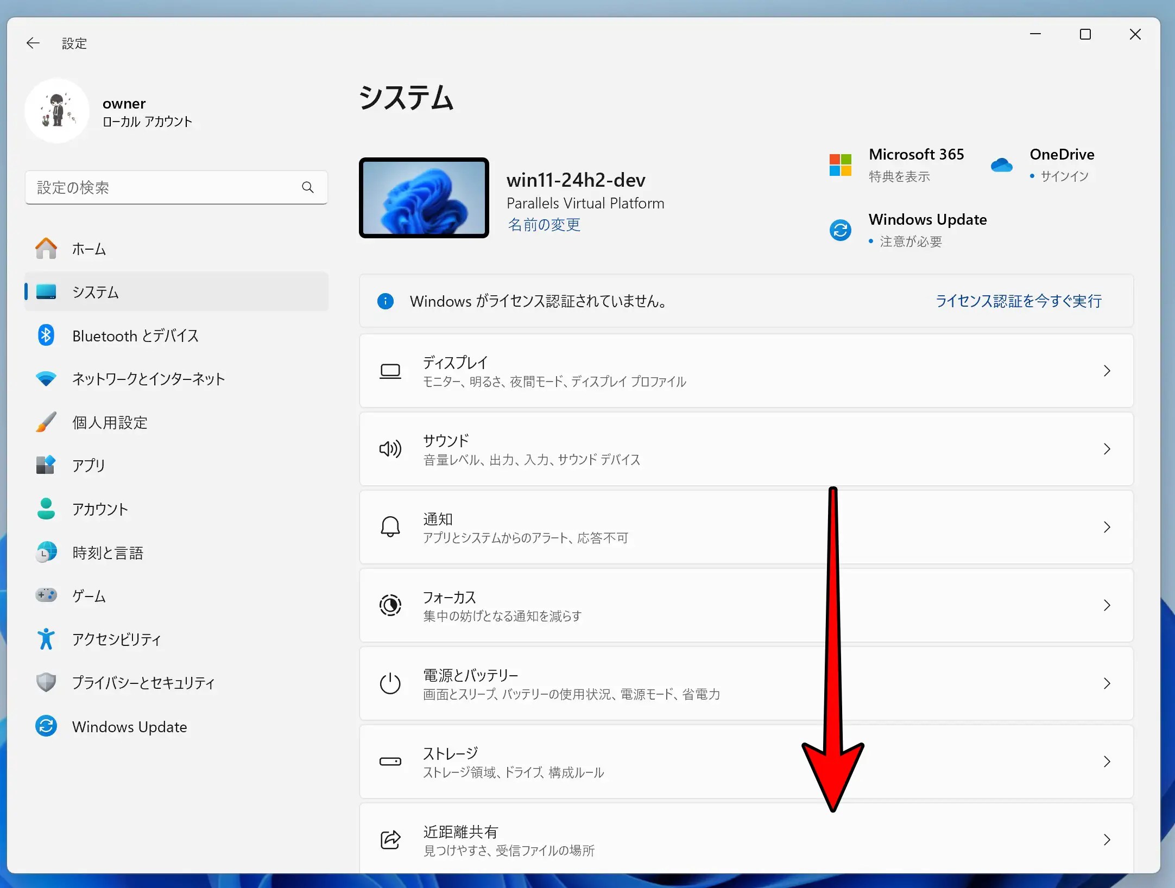Click the サウンド speaker icon
Viewport: 1175px width, 888px height.
click(390, 449)
